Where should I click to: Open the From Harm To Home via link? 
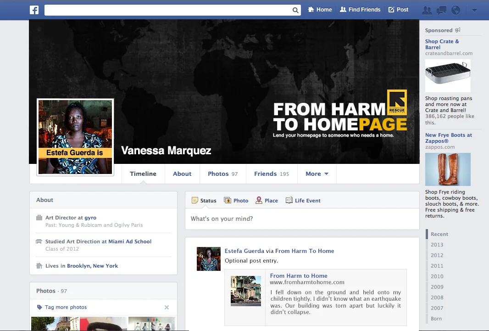click(305, 251)
